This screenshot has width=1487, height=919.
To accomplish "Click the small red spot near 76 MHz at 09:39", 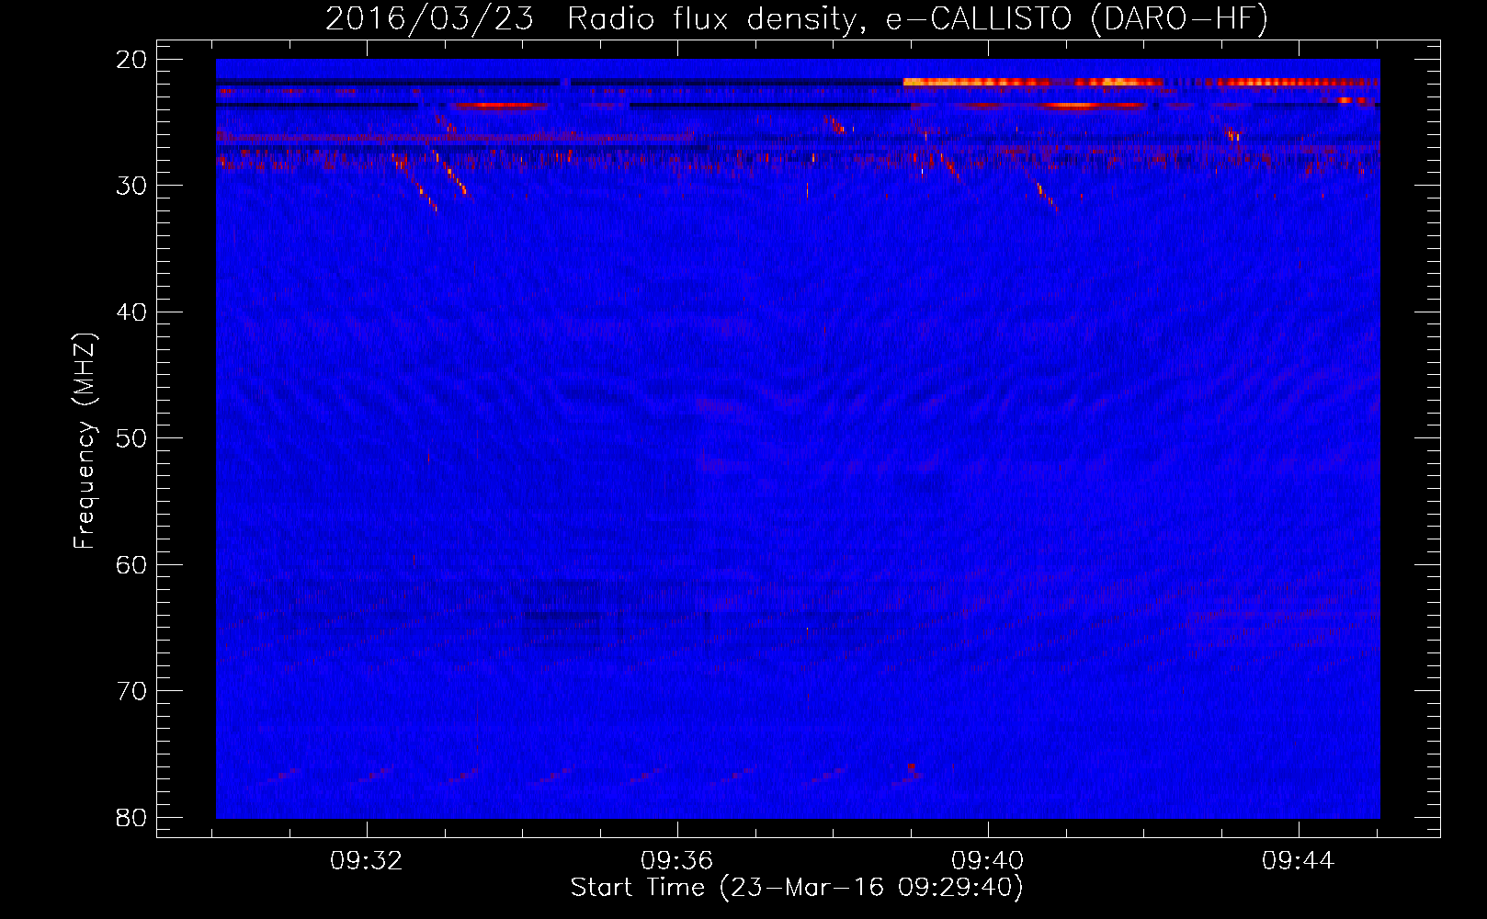I will (911, 768).
